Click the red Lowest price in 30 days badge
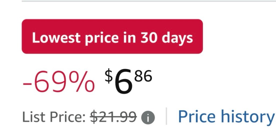The width and height of the screenshot is (276, 137). 112,36
